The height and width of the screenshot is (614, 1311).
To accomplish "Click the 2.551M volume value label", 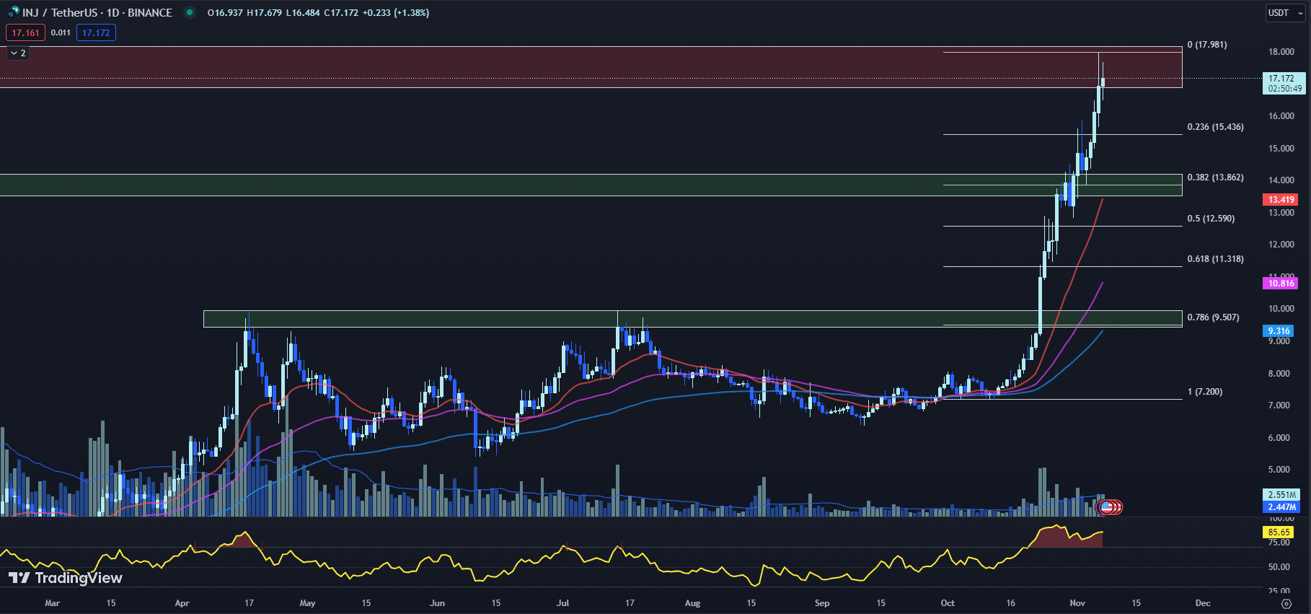I will 1281,495.
